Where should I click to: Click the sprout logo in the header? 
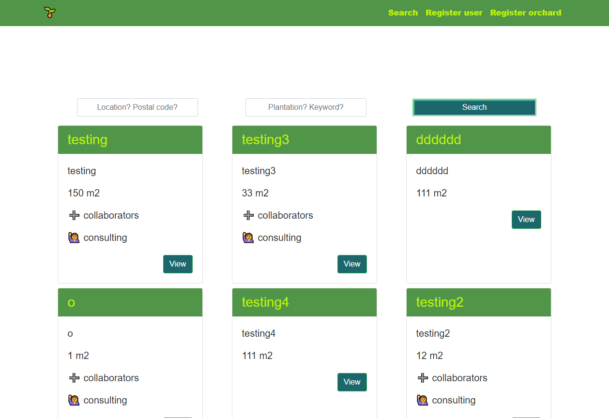pos(49,13)
